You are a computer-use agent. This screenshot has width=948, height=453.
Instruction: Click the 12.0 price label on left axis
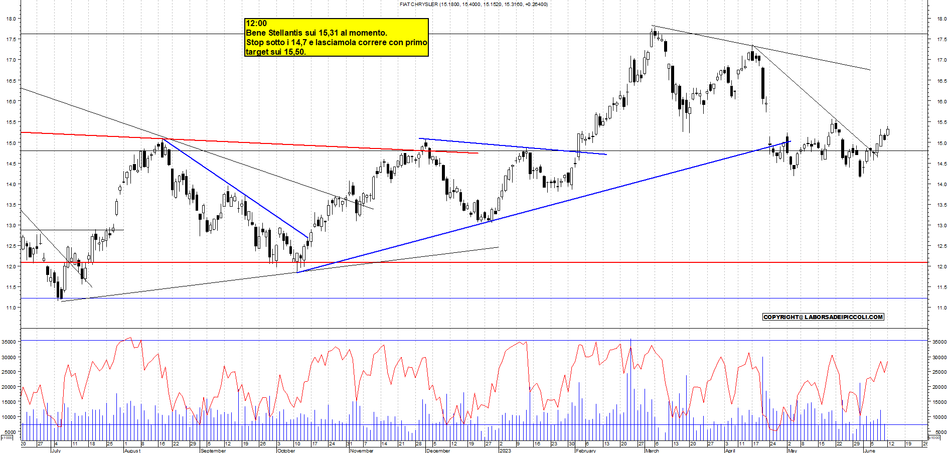(11, 266)
